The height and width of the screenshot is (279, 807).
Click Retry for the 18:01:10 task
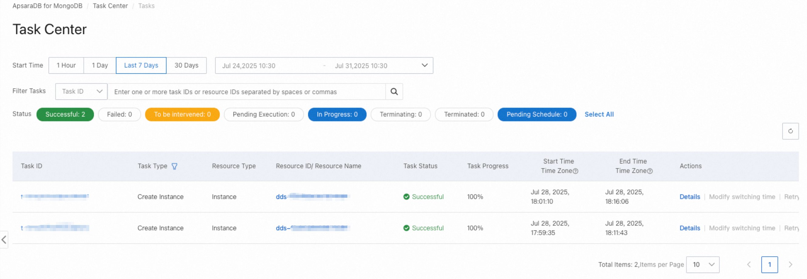pyautogui.click(x=791, y=197)
